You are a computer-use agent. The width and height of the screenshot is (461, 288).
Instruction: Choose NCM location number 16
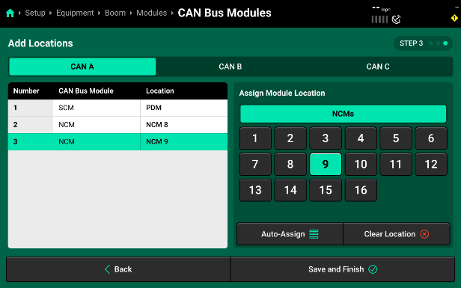[361, 190]
